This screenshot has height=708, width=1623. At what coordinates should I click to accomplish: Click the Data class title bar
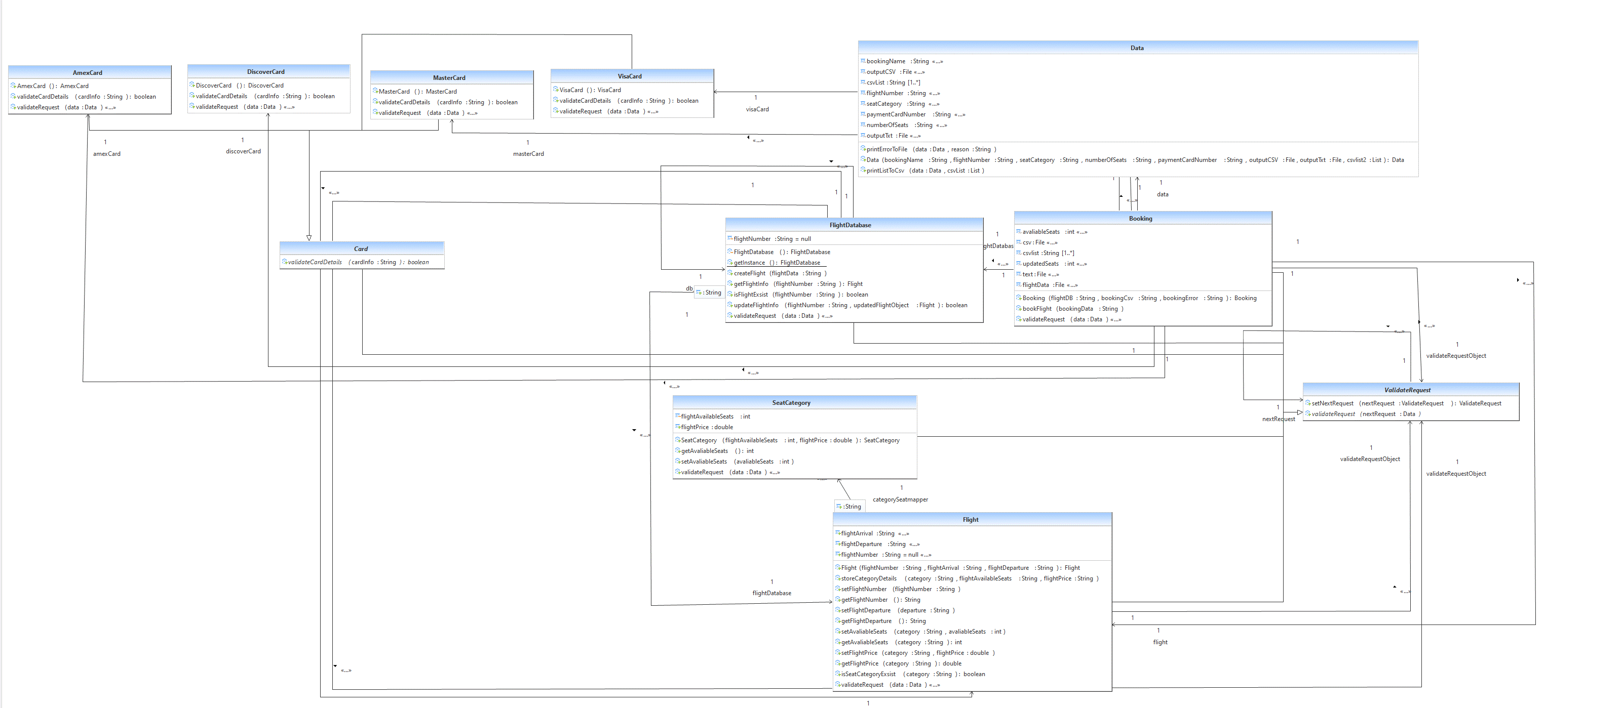click(x=1138, y=48)
